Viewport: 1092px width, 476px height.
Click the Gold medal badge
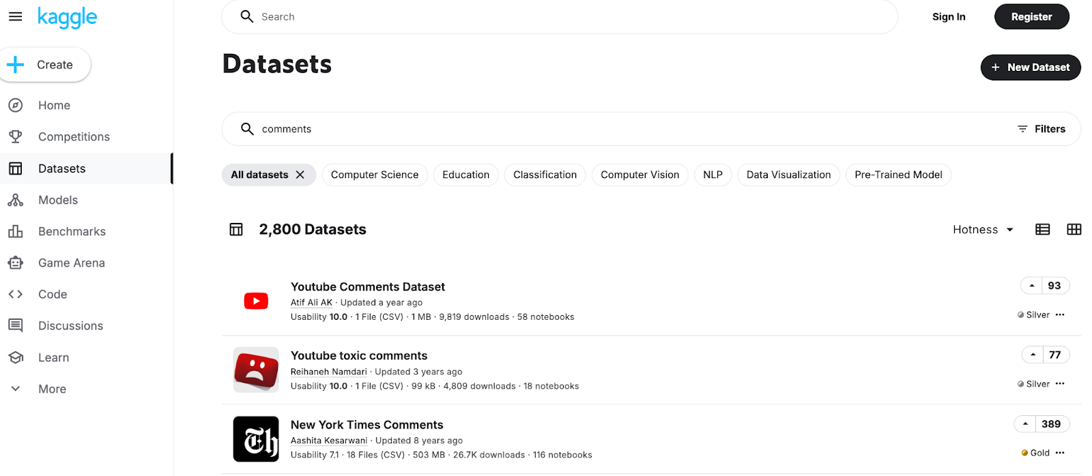[x=1035, y=453]
